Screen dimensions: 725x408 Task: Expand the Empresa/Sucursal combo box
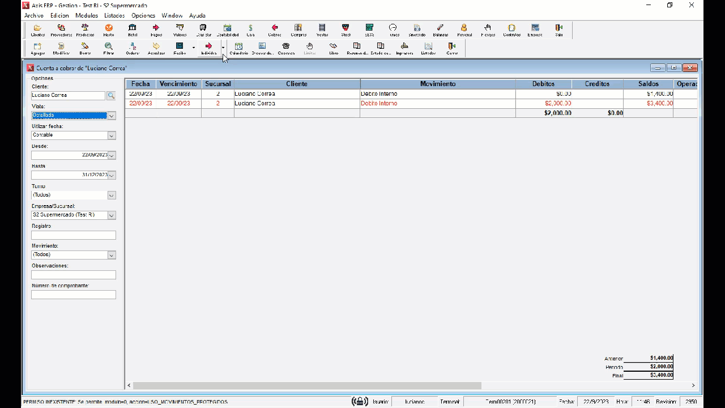[112, 215]
